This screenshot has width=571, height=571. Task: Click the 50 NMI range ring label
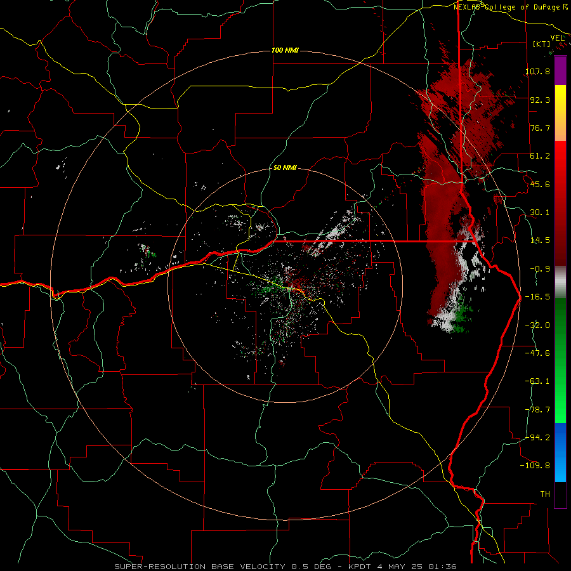285,168
